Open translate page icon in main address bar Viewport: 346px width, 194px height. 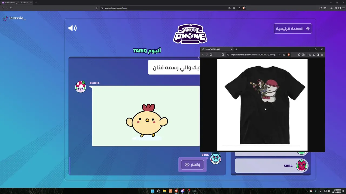pos(229,8)
